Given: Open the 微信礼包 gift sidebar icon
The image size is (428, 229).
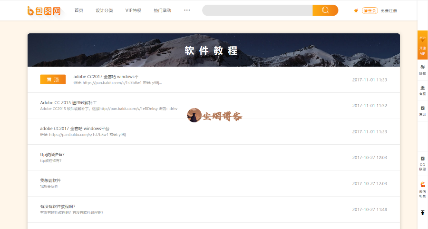Looking at the screenshot, I should coord(423,189).
